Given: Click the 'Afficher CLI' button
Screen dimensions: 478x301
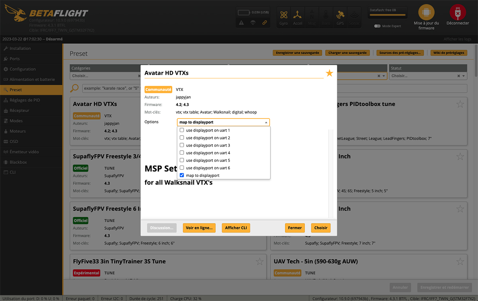Looking at the screenshot, I should pyautogui.click(x=236, y=228).
